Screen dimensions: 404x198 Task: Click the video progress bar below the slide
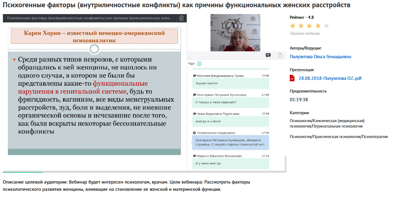coord(94,172)
